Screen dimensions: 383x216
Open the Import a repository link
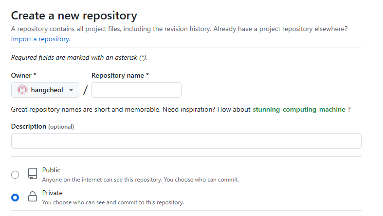41,39
